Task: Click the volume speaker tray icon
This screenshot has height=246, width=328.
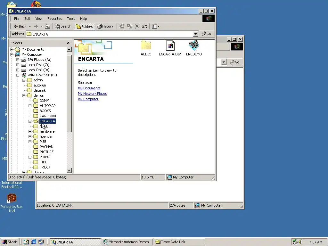Action: point(301,242)
